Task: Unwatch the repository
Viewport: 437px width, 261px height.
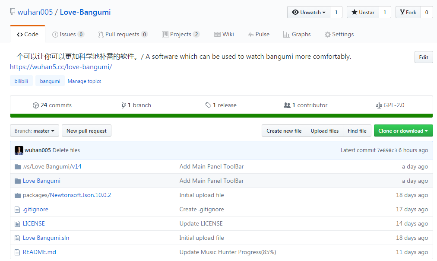Action: point(309,12)
